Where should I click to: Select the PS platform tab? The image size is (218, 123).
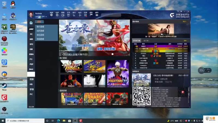[31, 59]
